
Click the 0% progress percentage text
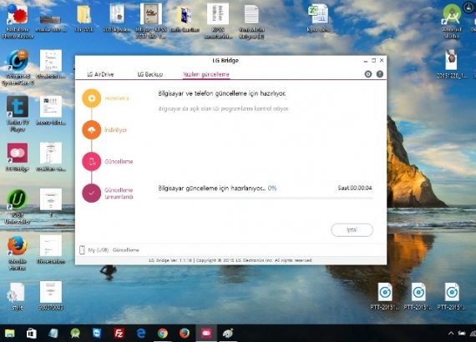(272, 189)
